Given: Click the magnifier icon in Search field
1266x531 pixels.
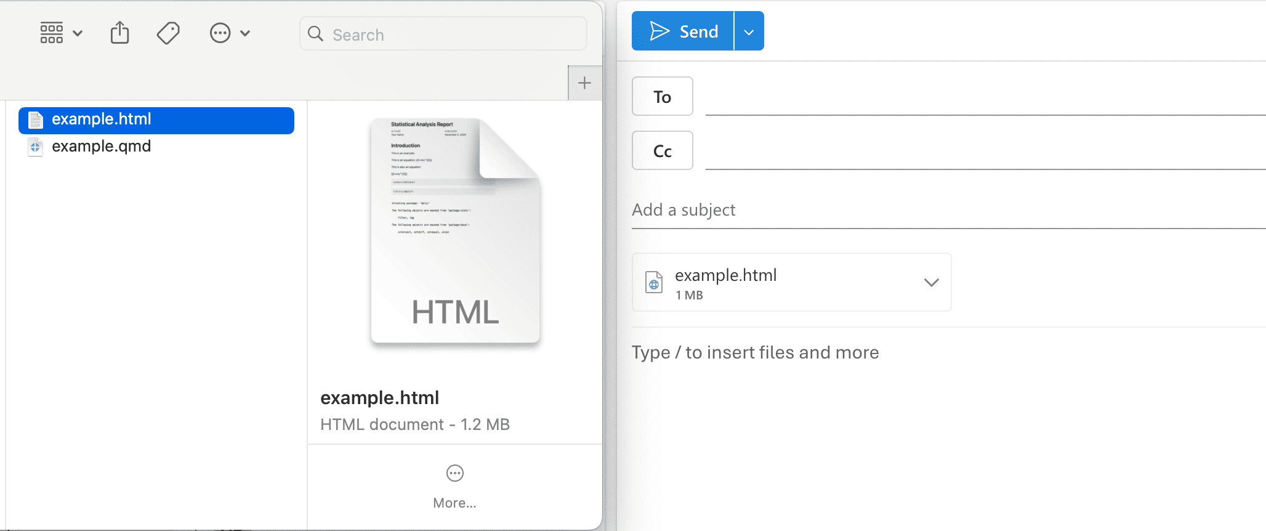Looking at the screenshot, I should 315,34.
